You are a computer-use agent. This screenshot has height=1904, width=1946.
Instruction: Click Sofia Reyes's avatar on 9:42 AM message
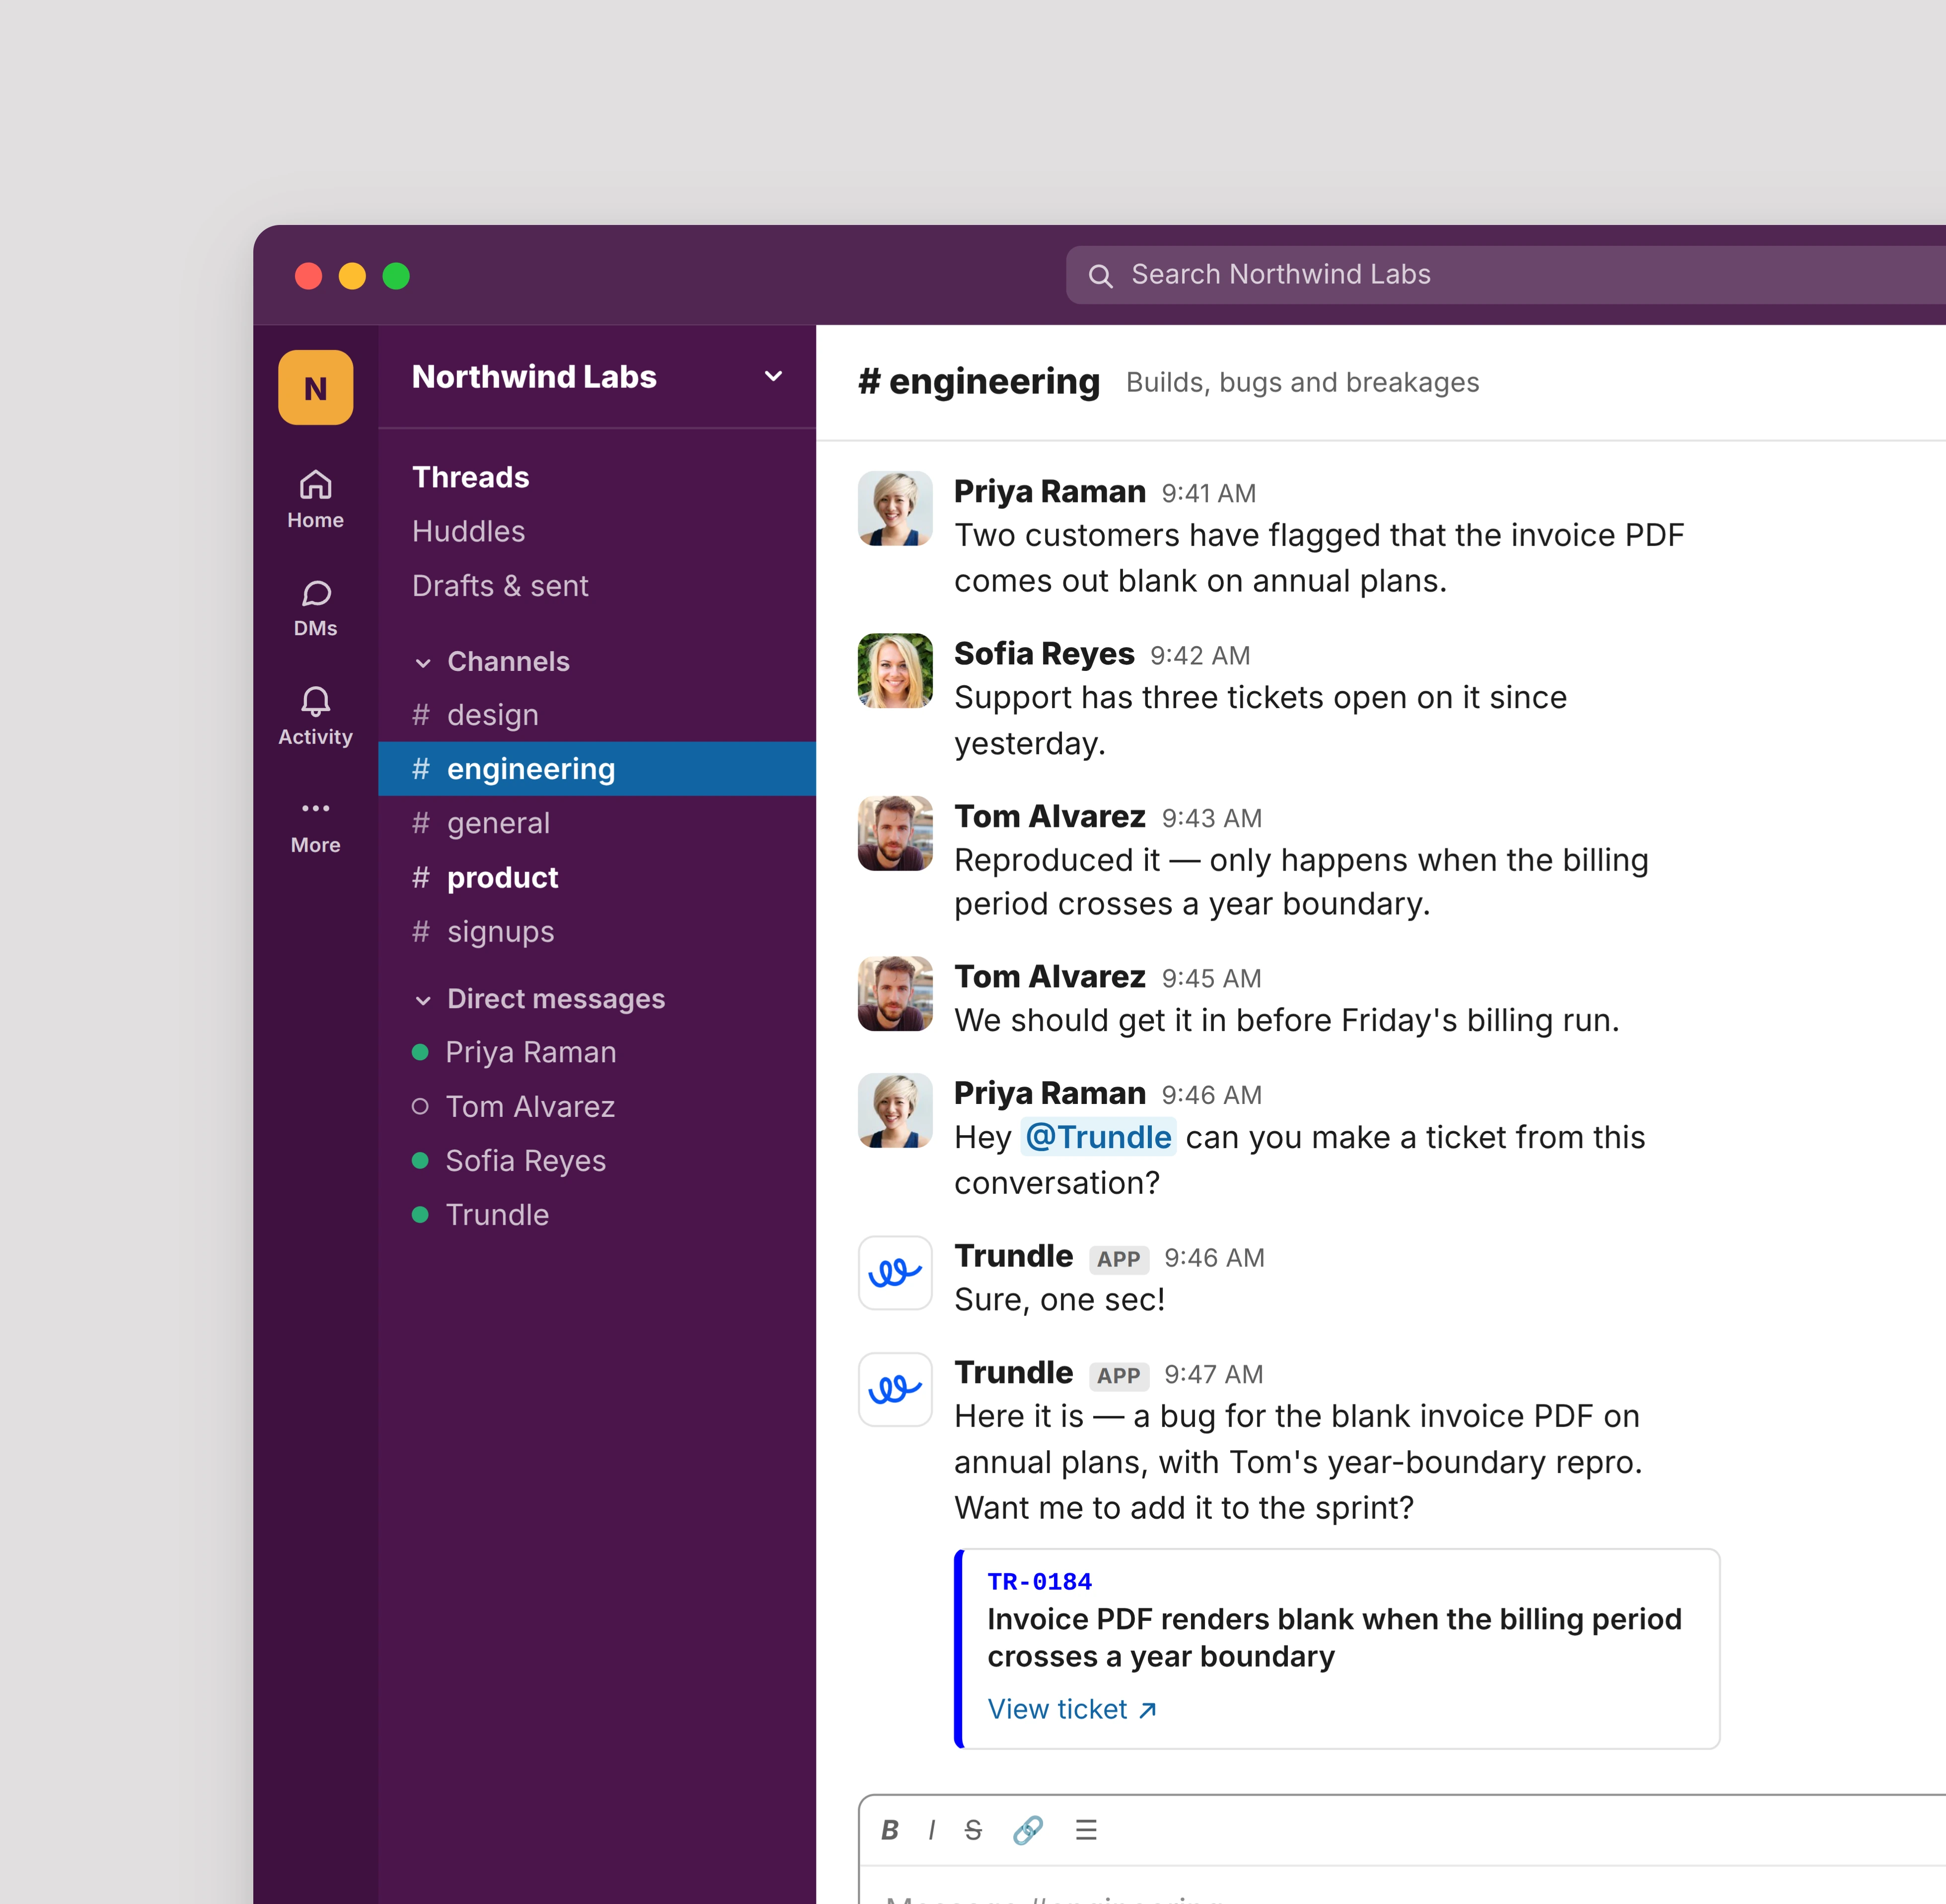pyautogui.click(x=895, y=670)
